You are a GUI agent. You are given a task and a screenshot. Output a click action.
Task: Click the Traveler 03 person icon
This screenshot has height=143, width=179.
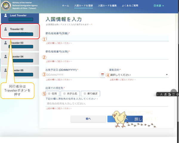click(6, 43)
